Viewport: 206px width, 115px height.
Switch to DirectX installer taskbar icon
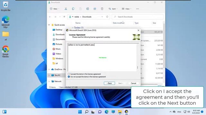pos(126,112)
